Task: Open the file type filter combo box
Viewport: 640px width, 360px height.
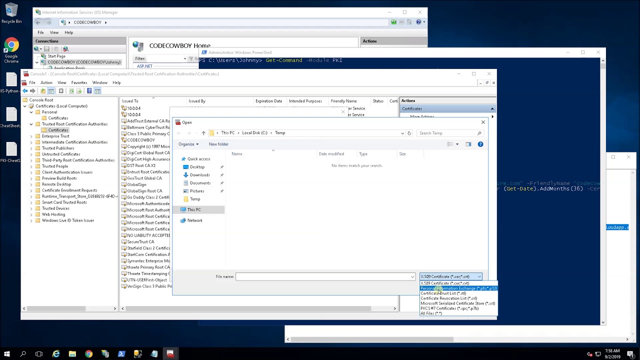Action: pos(451,276)
